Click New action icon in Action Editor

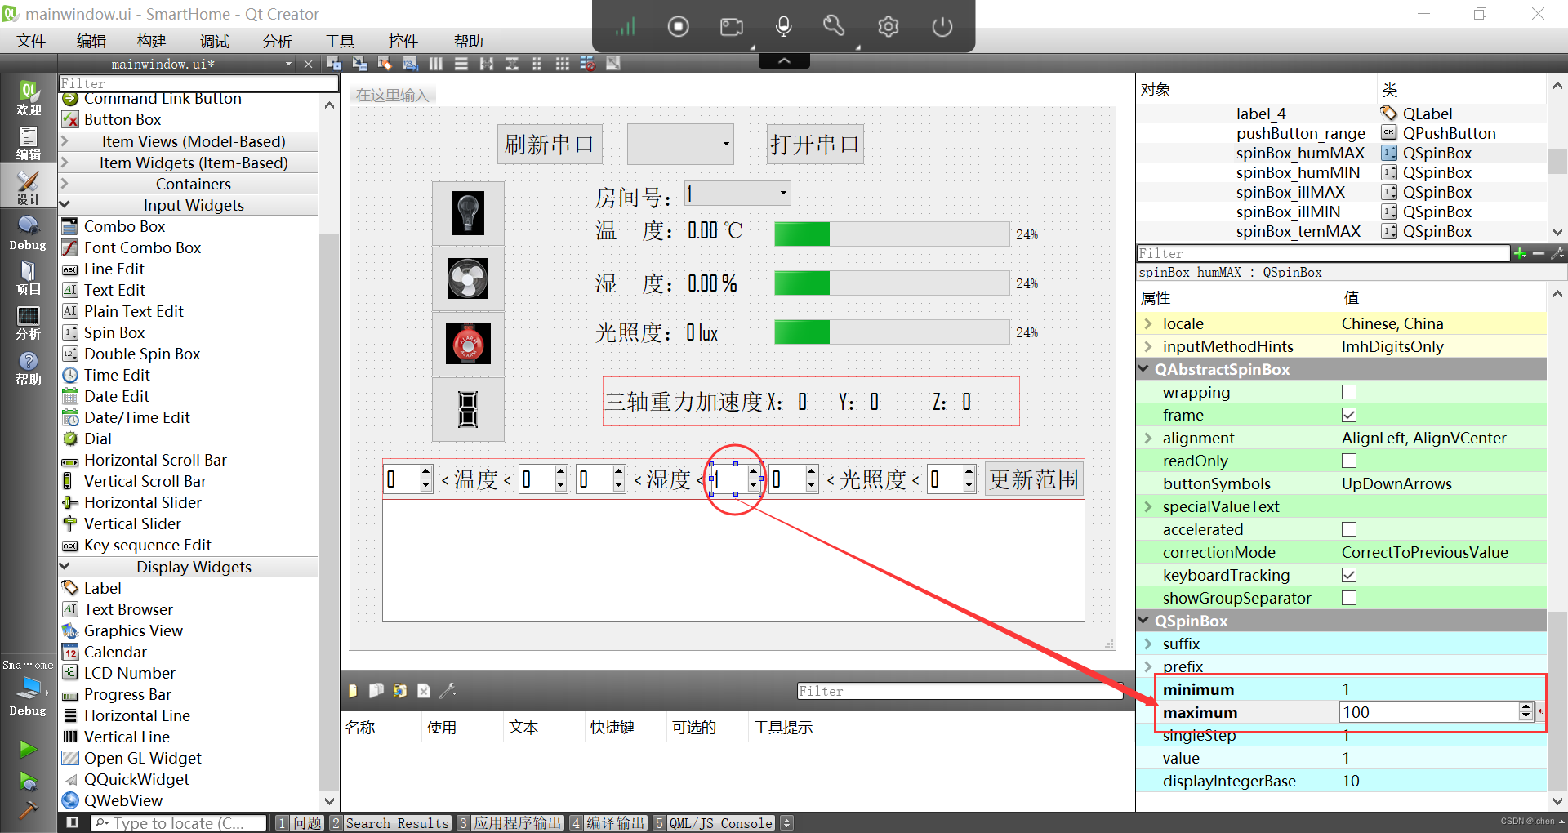click(x=353, y=691)
